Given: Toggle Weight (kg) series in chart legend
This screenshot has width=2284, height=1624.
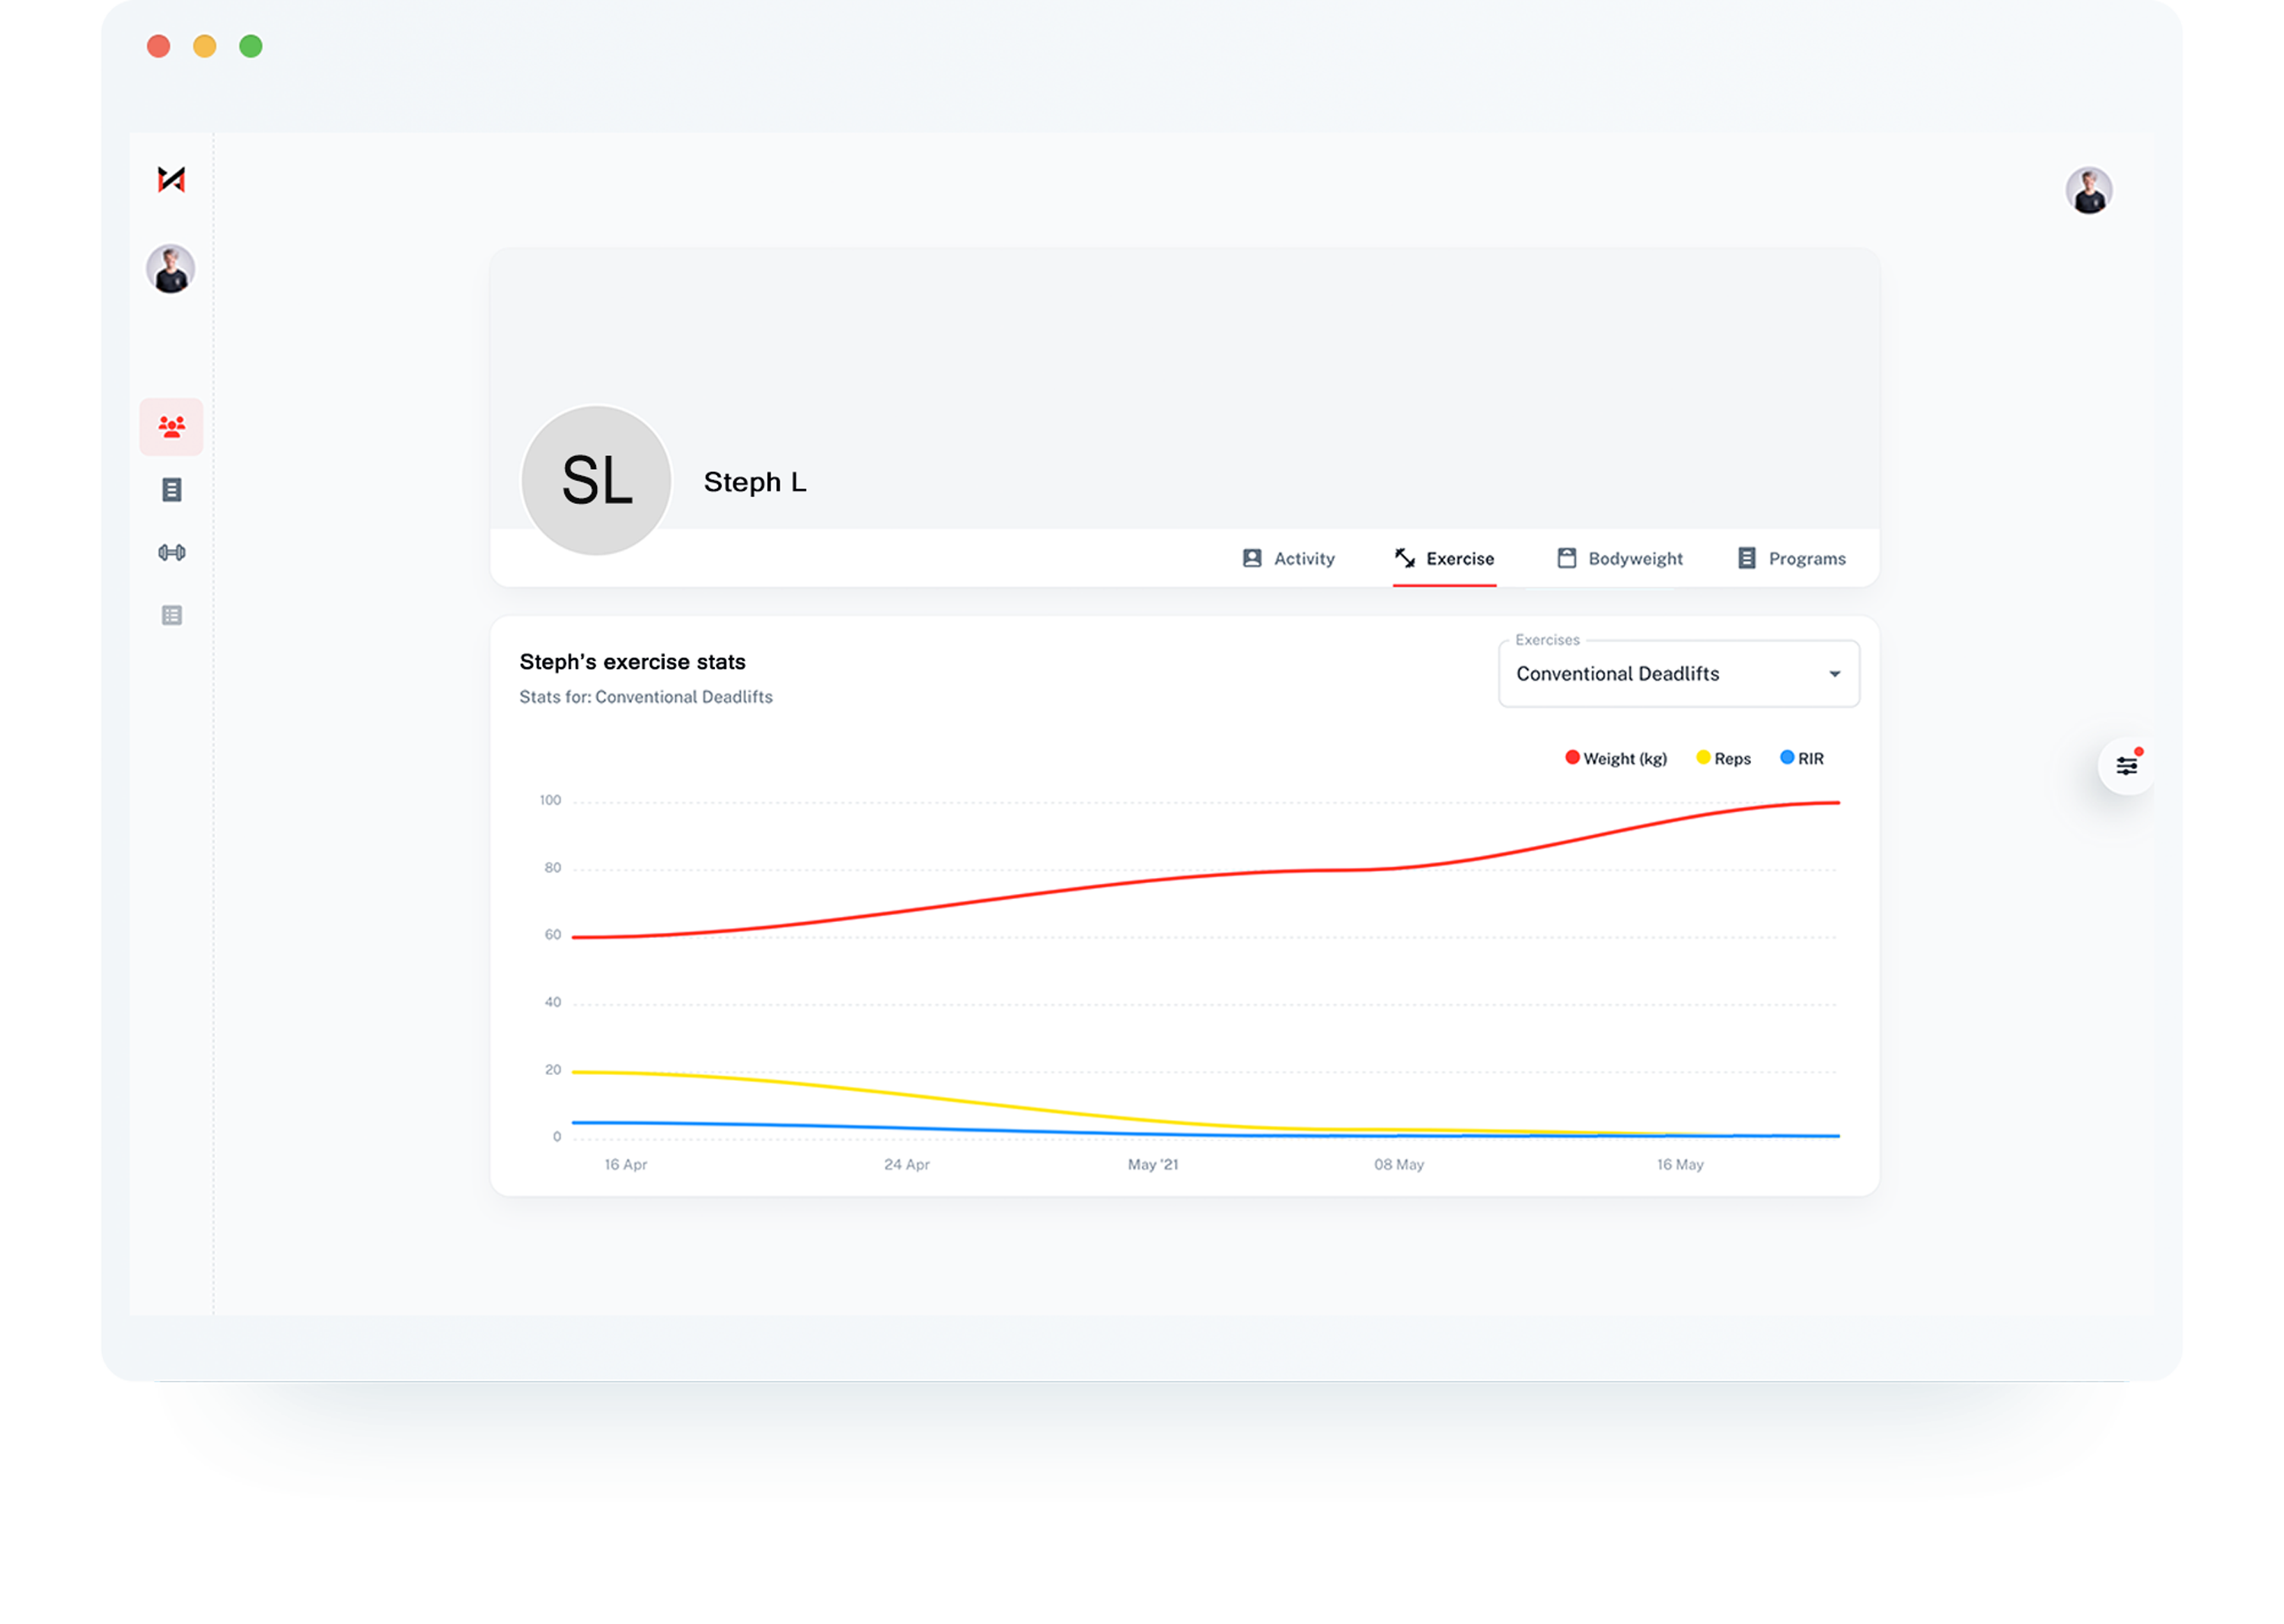Looking at the screenshot, I should point(1616,758).
